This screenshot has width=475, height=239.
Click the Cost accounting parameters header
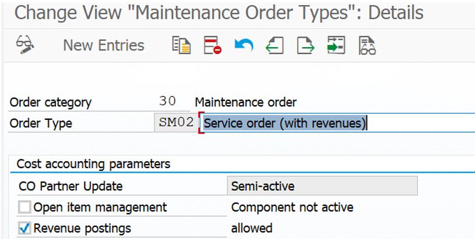pyautogui.click(x=93, y=164)
